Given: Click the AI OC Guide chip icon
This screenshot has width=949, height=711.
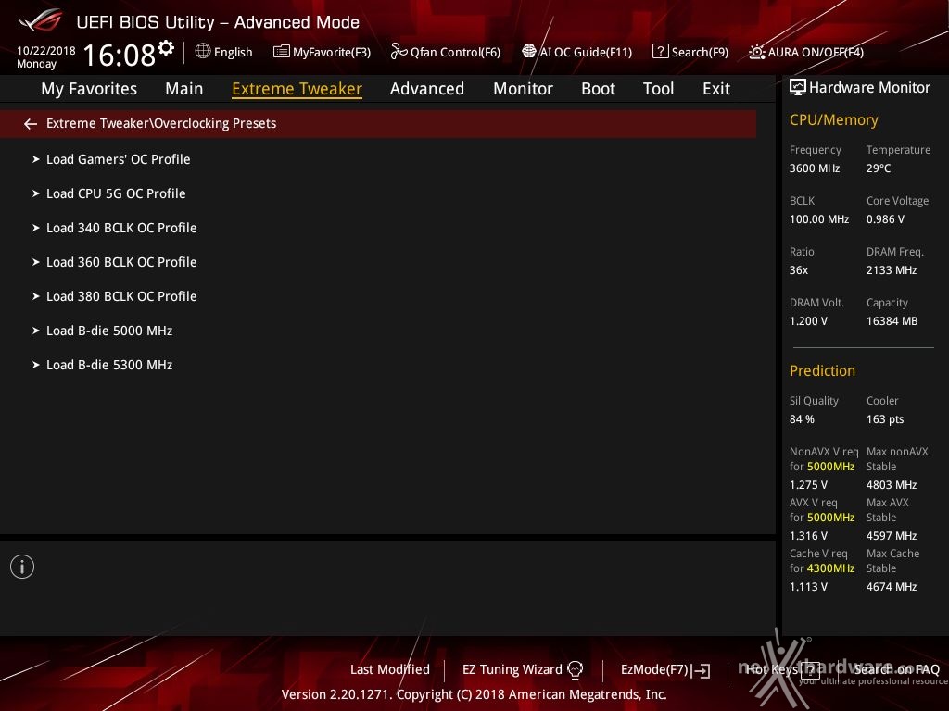Looking at the screenshot, I should (529, 52).
